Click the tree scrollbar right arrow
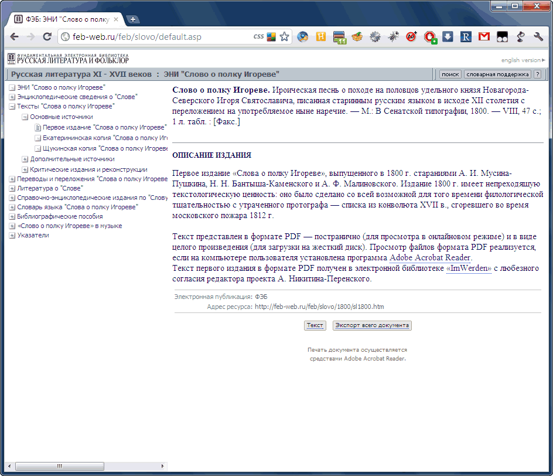Viewport: 553px width, 476px height. tap(162, 466)
